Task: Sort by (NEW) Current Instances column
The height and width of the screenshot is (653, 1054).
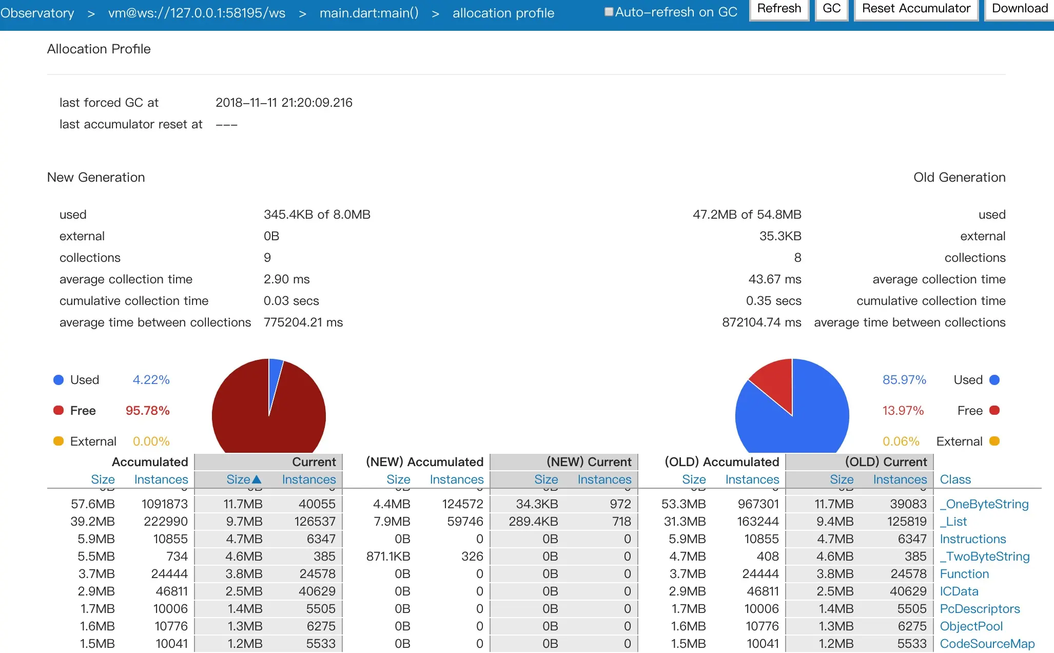Action: 604,479
